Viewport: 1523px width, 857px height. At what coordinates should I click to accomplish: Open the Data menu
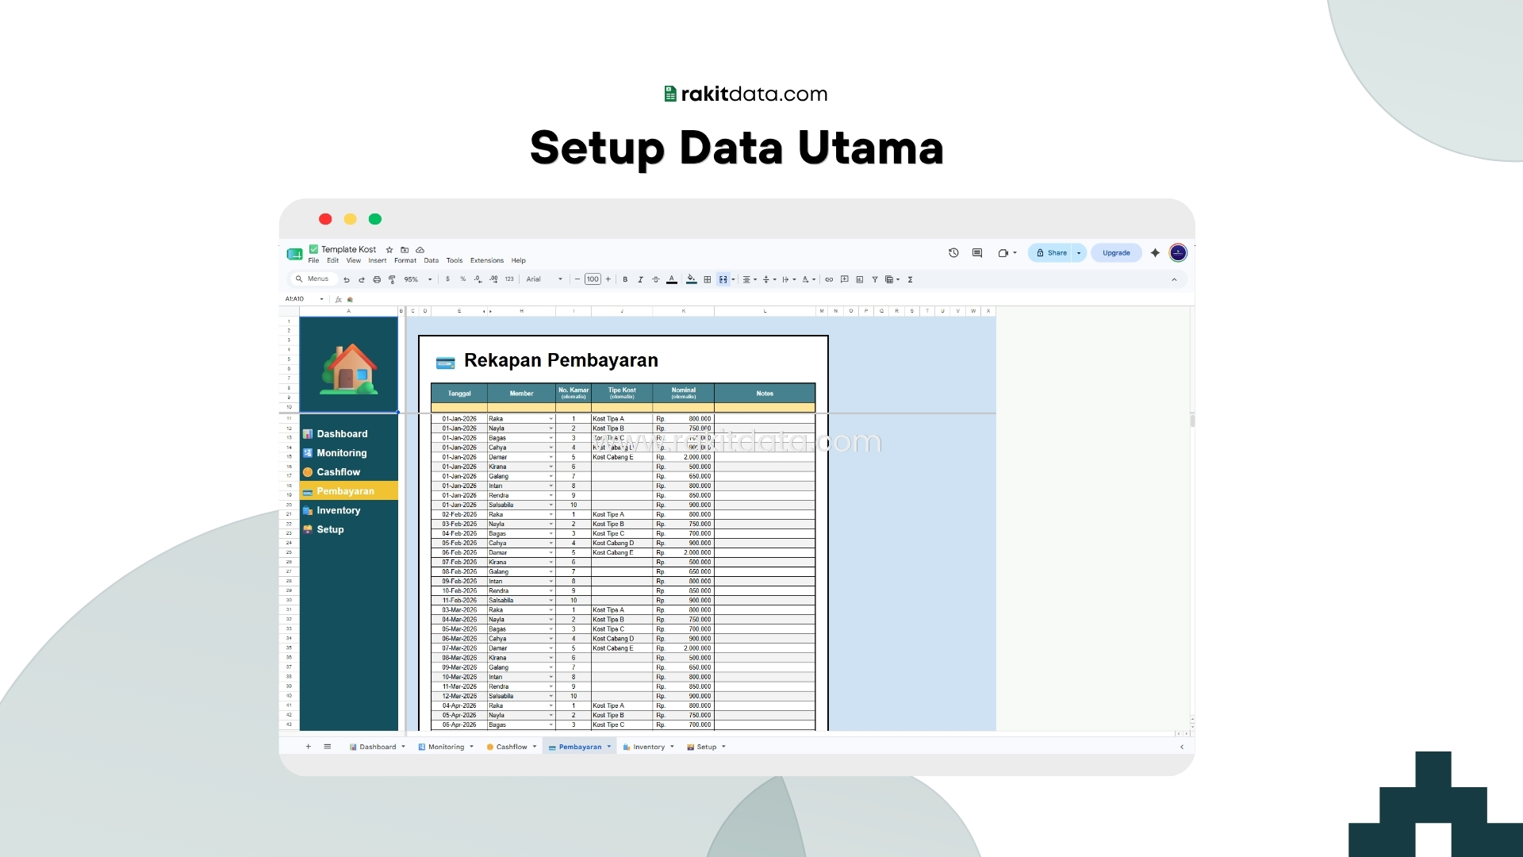[x=432, y=260]
